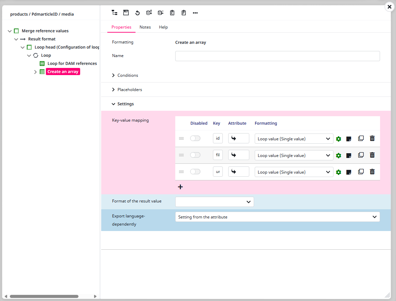Image resolution: width=396 pixels, height=301 pixels.
Task: Click the drag handle of ur row
Action: [x=181, y=172]
